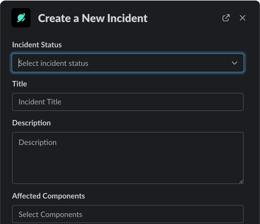Close the Create a New Incident dialog
The image size is (260, 224).
242,18
